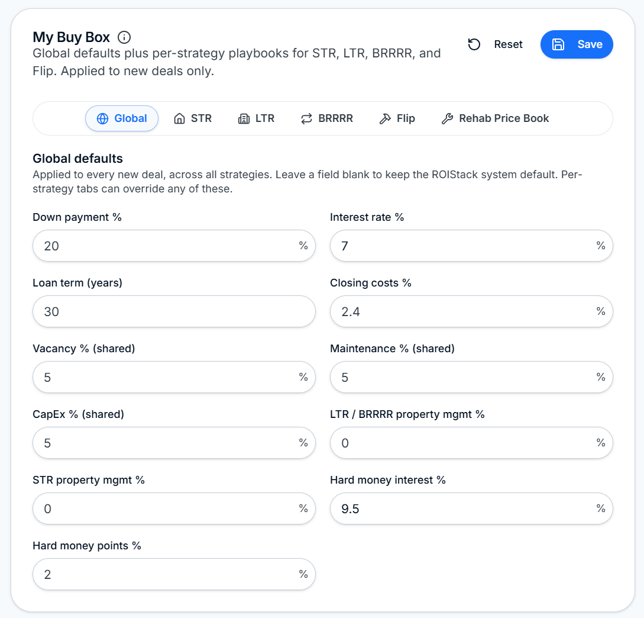
Task: Click into Closing costs % field
Action: pos(471,312)
